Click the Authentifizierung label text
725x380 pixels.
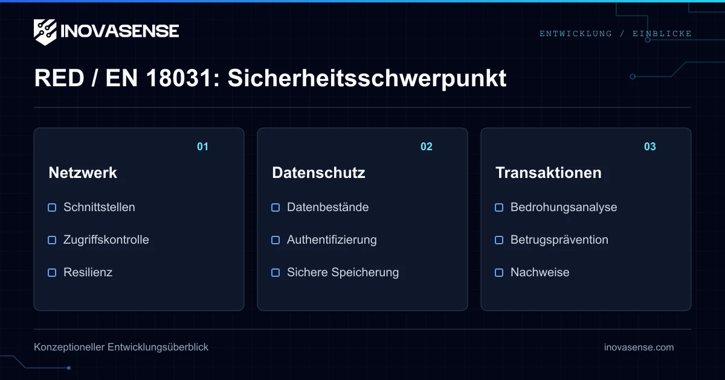click(x=332, y=239)
